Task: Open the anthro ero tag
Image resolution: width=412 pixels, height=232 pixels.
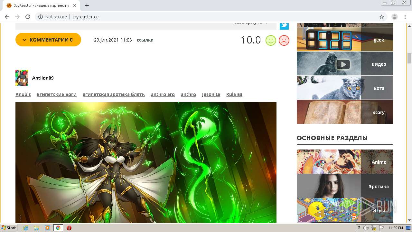Action: pos(163,94)
